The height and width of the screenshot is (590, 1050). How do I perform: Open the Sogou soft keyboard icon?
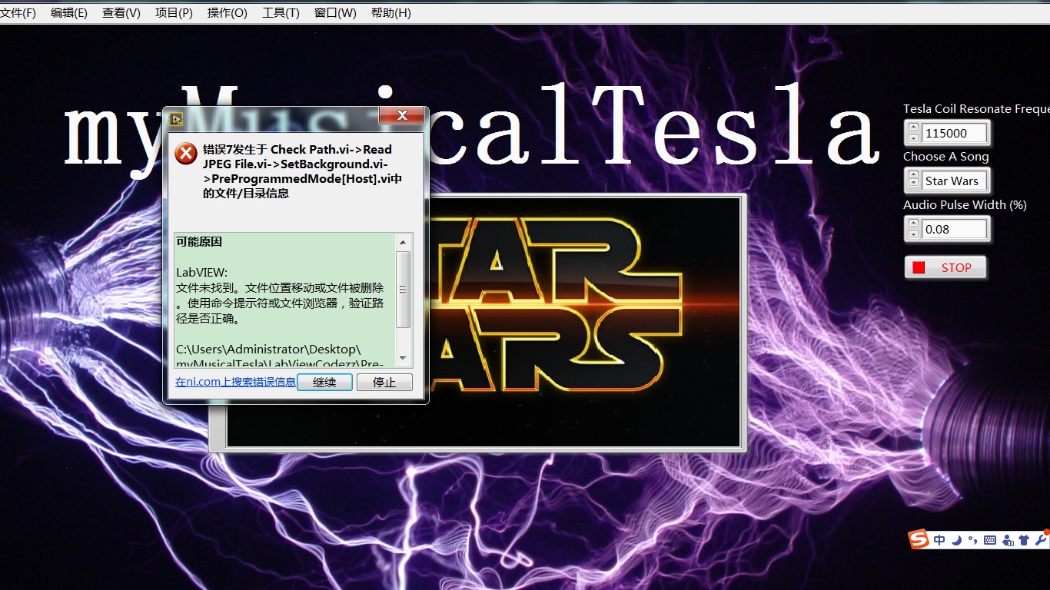(990, 540)
